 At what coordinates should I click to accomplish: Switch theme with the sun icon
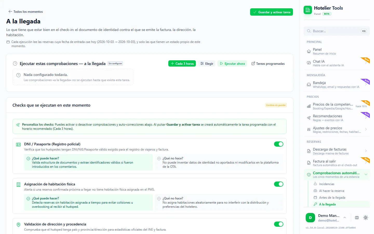366,218
